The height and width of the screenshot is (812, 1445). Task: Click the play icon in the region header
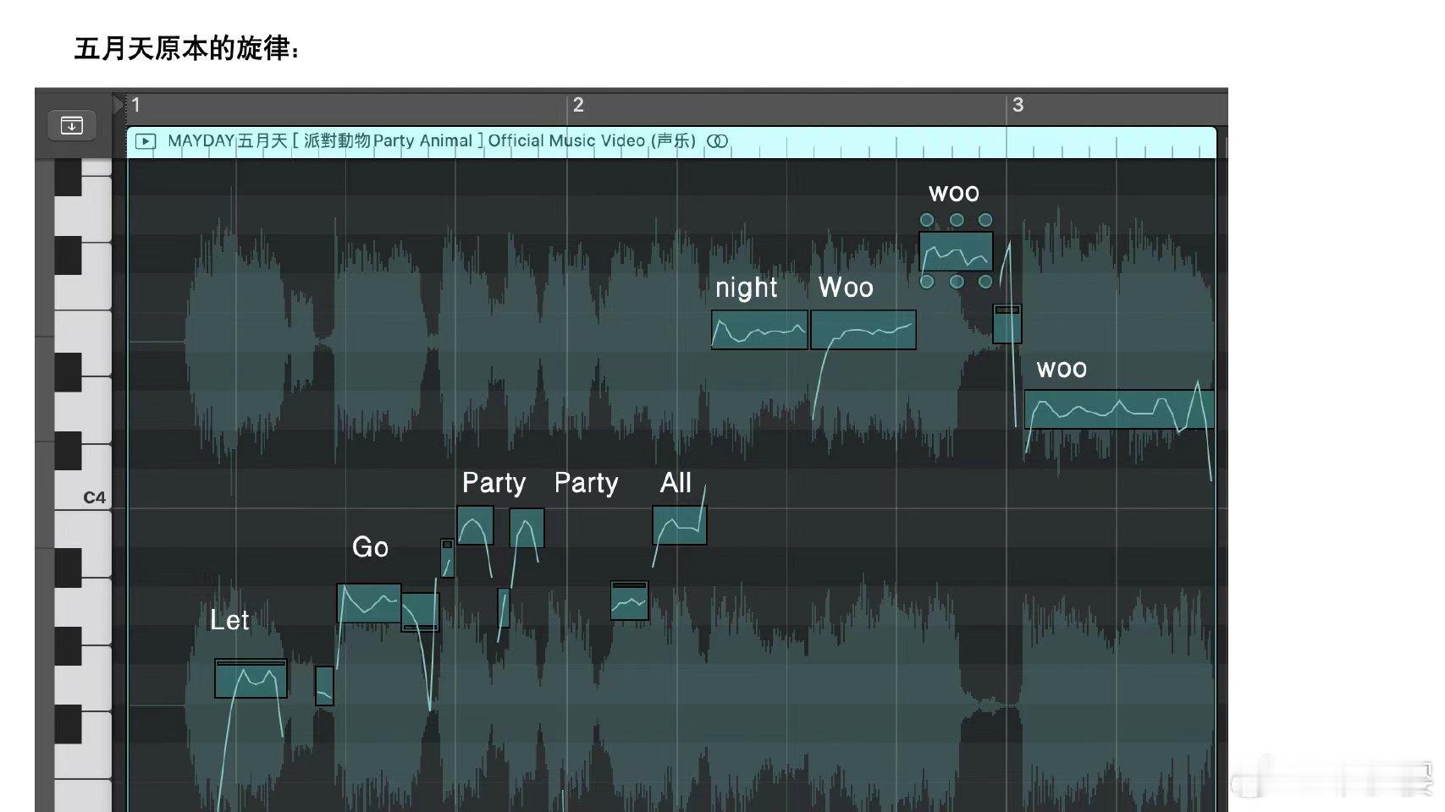[146, 141]
